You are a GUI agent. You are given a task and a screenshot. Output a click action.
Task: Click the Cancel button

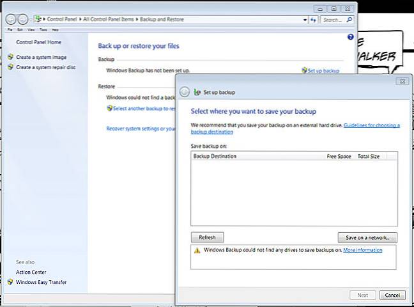pyautogui.click(x=392, y=295)
